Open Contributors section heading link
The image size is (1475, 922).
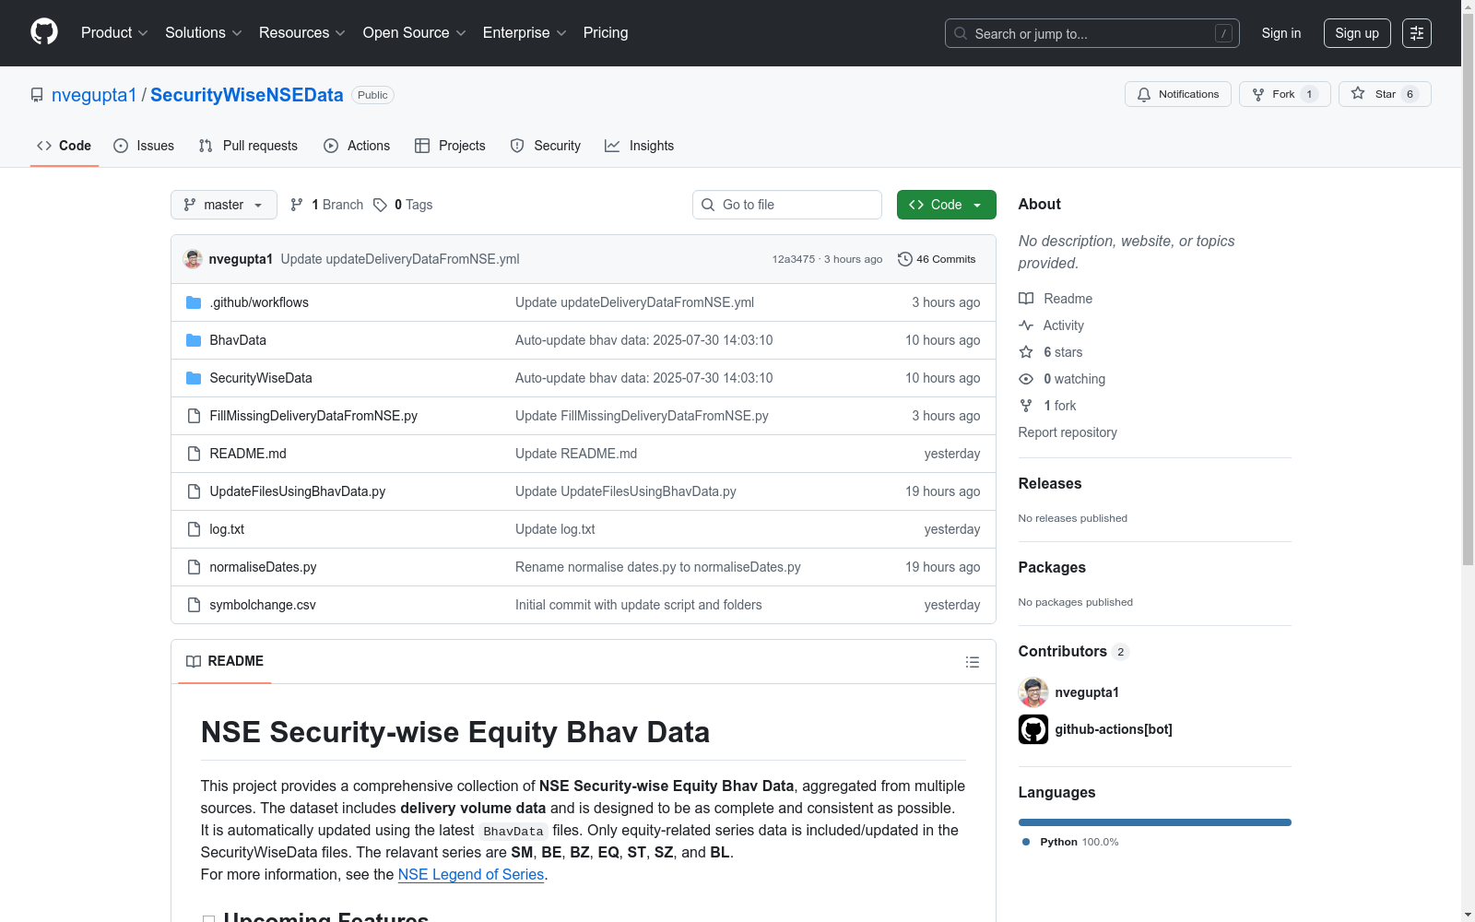tap(1074, 652)
